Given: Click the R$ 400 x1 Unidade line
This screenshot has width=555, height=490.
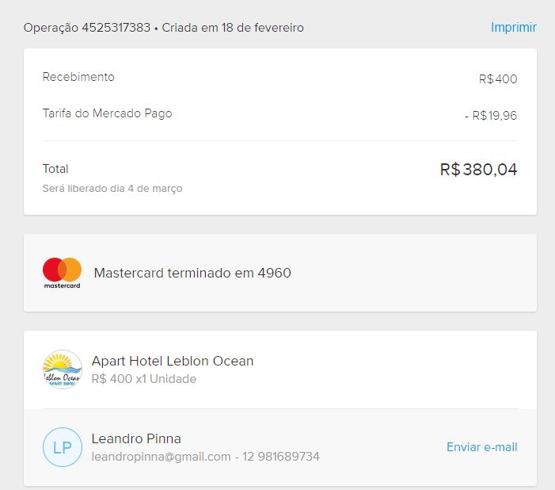Looking at the screenshot, I should 144,379.
